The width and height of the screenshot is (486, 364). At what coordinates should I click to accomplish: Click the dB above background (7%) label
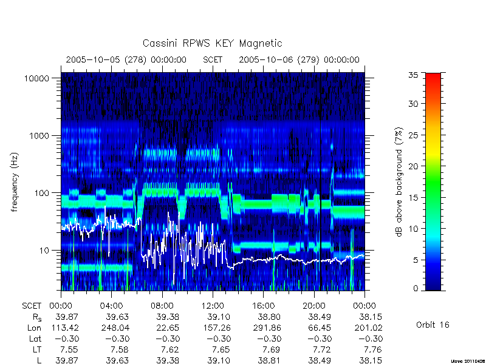pyautogui.click(x=399, y=182)
